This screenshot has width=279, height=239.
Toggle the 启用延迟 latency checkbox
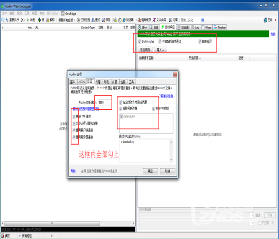(x=200, y=41)
